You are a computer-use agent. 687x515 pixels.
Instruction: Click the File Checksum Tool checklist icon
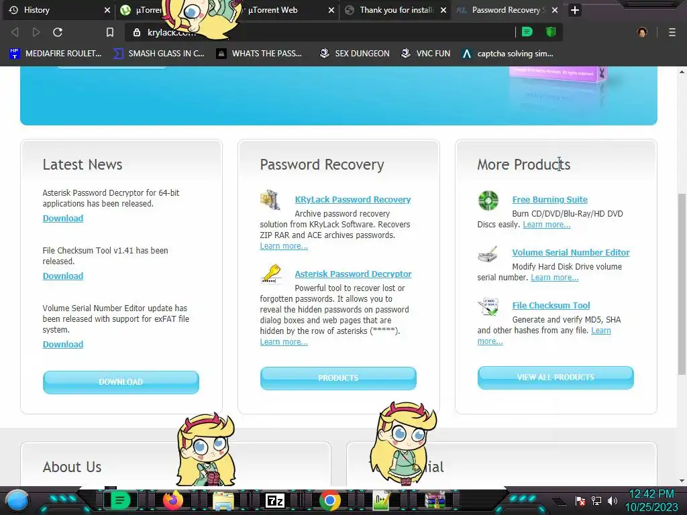(x=488, y=306)
